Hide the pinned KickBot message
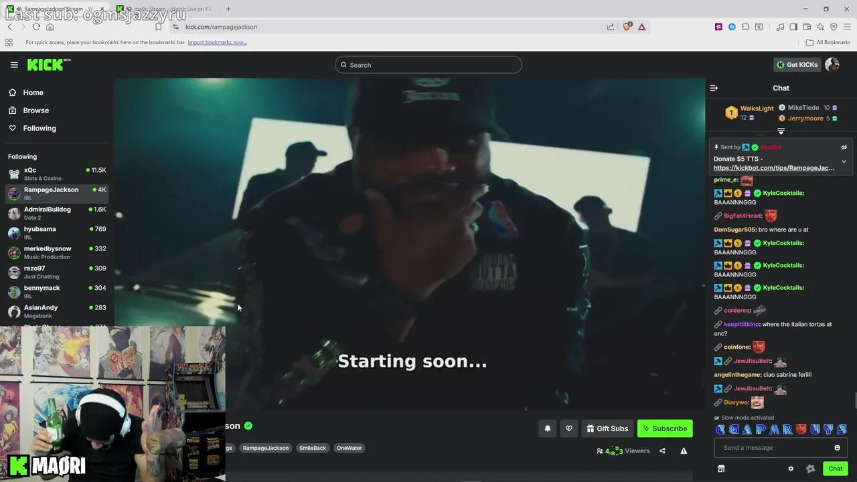 coord(844,147)
